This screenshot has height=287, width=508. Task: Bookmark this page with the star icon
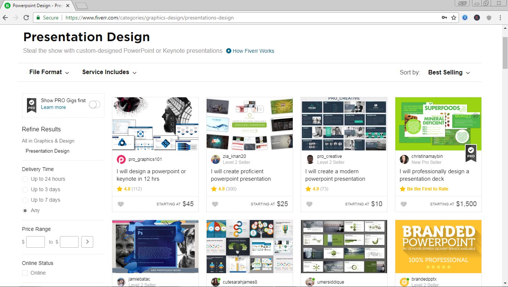tap(454, 18)
